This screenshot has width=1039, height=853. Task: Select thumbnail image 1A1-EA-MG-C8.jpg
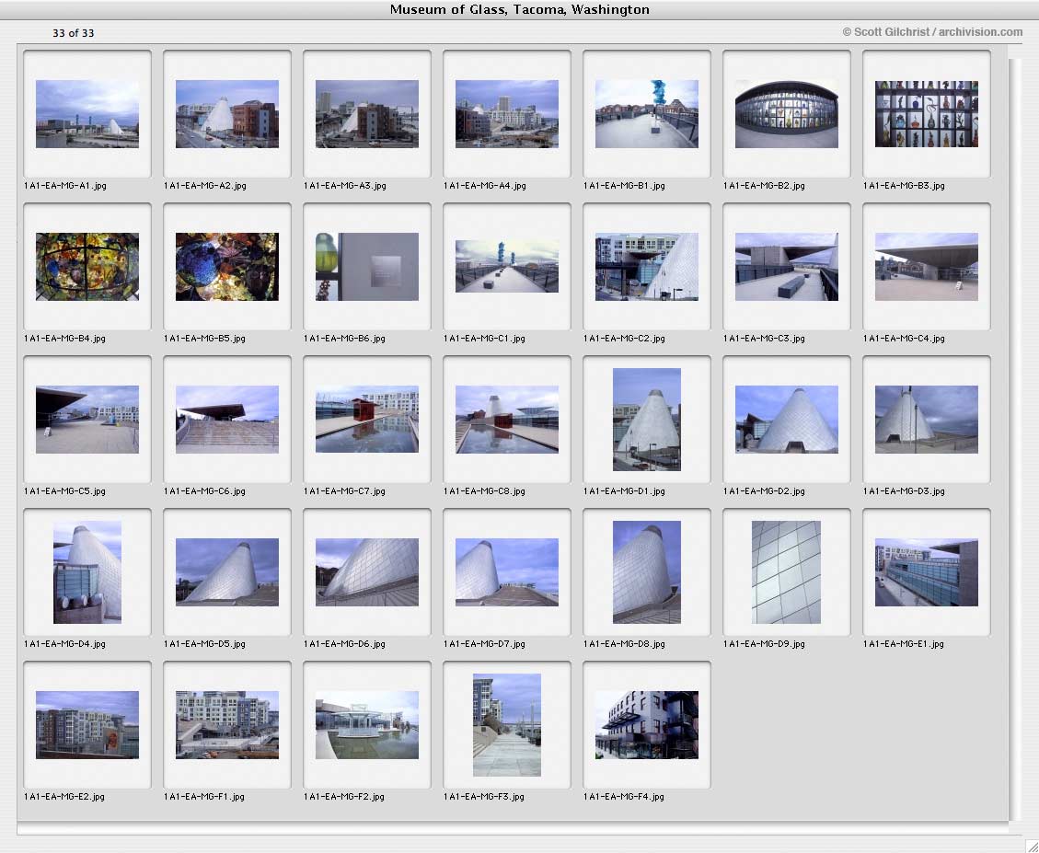(x=507, y=420)
